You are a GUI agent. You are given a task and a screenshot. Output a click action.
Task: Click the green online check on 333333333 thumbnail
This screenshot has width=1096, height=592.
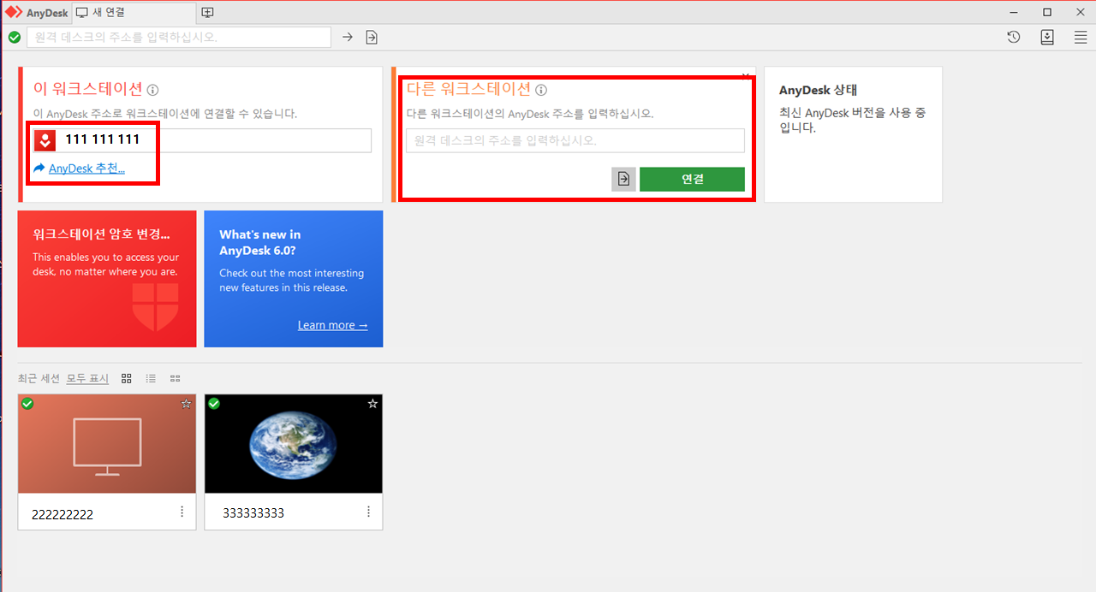click(x=214, y=404)
